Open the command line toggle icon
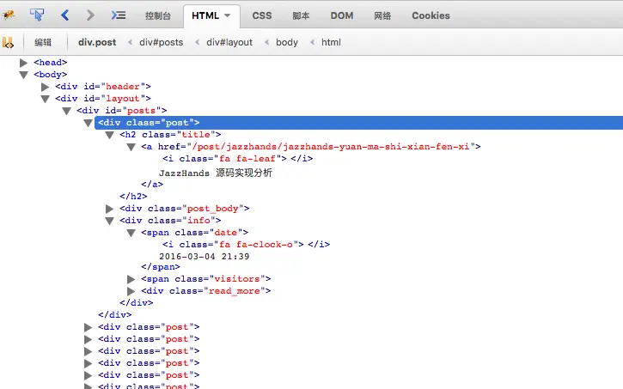 [119, 15]
